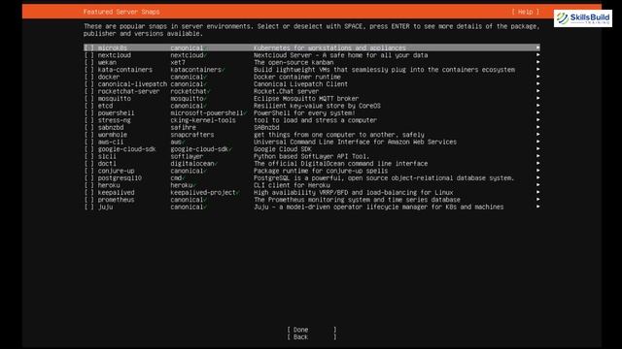Select the conjure-up snap name

pos(117,171)
